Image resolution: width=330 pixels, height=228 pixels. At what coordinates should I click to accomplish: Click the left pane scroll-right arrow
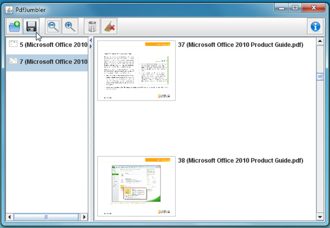[x=84, y=217]
